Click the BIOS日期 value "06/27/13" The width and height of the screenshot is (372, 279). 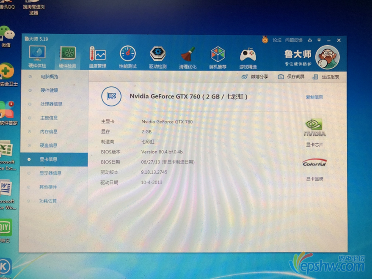[150, 162]
